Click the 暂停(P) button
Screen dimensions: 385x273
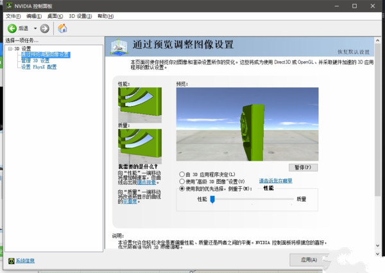pyautogui.click(x=303, y=166)
